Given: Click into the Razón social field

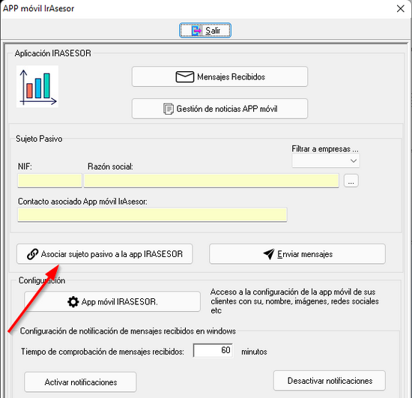Looking at the screenshot, I should [x=211, y=181].
